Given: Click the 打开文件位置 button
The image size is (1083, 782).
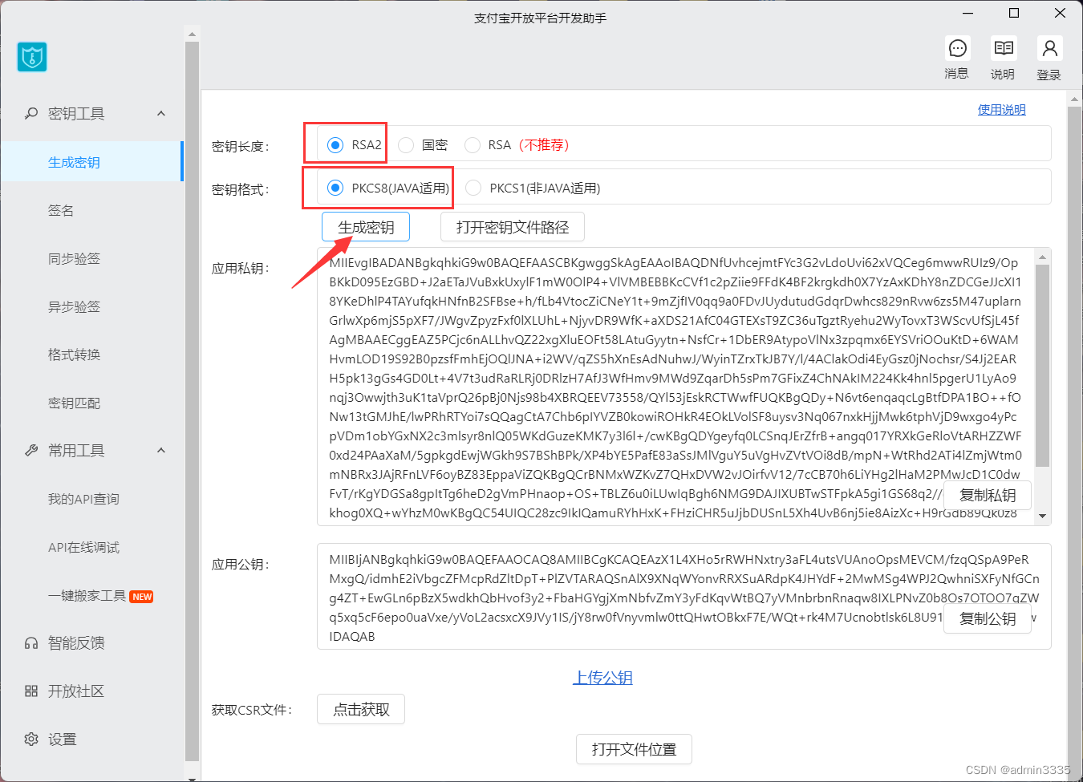Looking at the screenshot, I should [634, 749].
